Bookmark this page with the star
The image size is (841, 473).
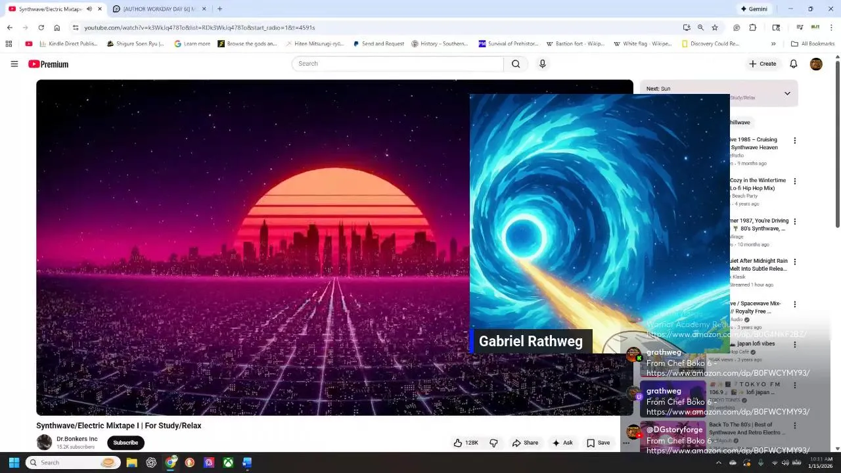click(715, 28)
